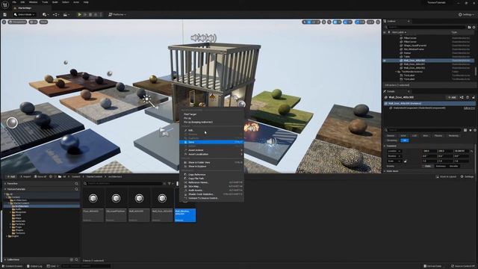Click the viewport hamburger options icon
478x269 pixels.
click(x=4, y=22)
